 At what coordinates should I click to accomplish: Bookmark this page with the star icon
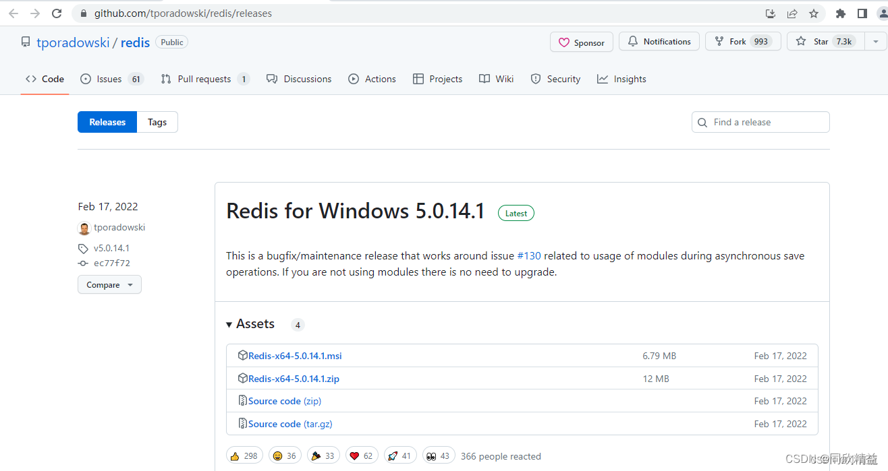[x=814, y=13]
